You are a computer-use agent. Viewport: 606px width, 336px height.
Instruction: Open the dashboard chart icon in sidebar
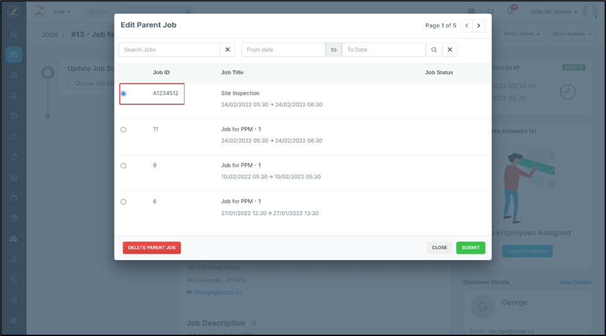(14, 34)
